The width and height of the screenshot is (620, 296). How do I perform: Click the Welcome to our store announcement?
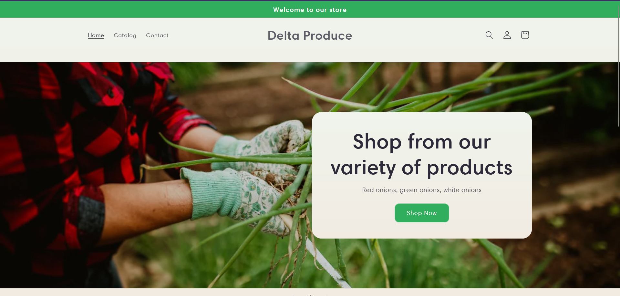tap(310, 10)
